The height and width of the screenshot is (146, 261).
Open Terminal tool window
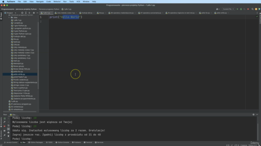[88, 142]
